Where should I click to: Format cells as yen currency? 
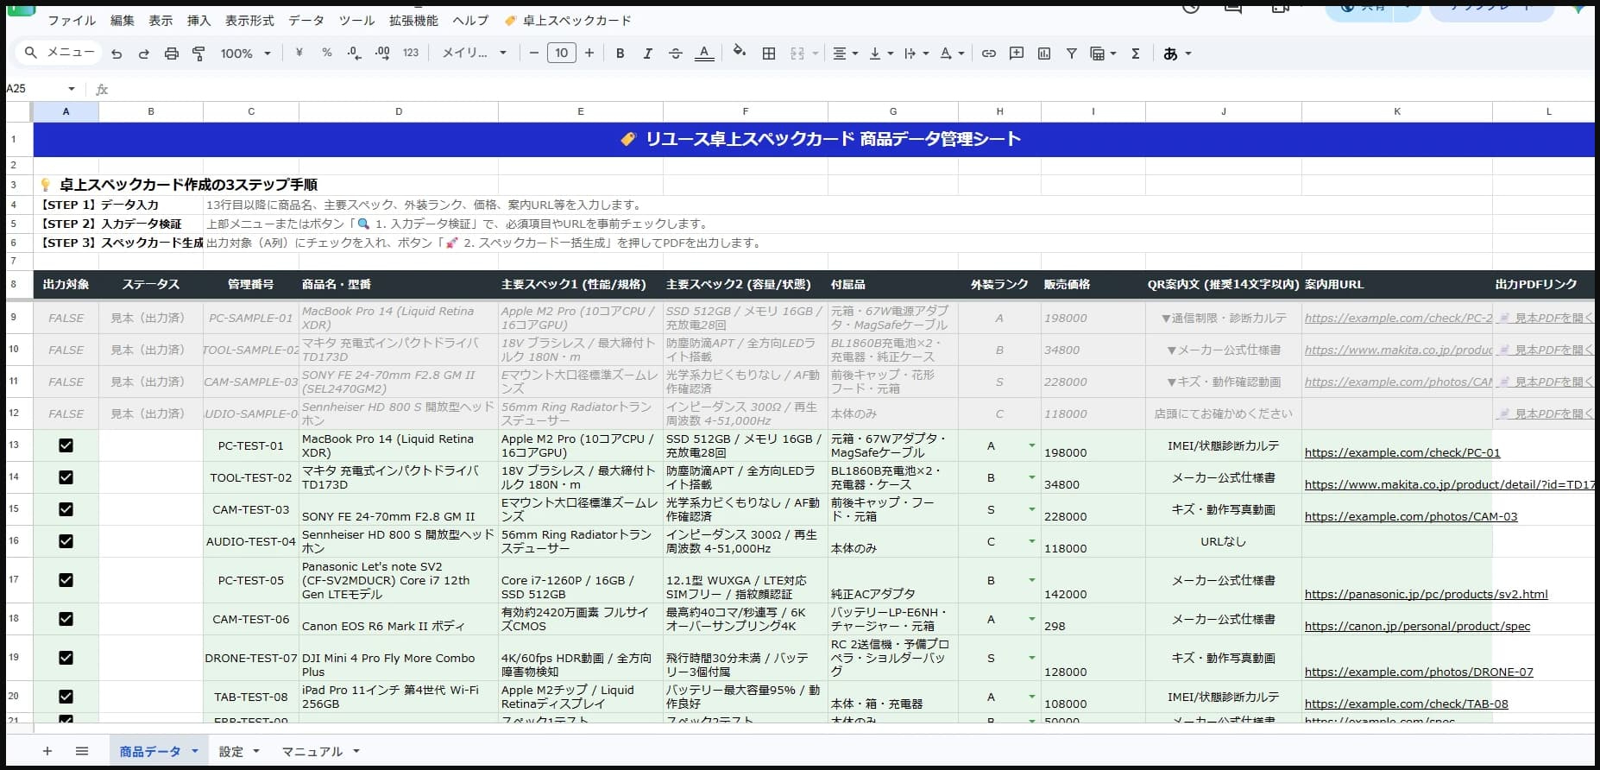pos(299,53)
